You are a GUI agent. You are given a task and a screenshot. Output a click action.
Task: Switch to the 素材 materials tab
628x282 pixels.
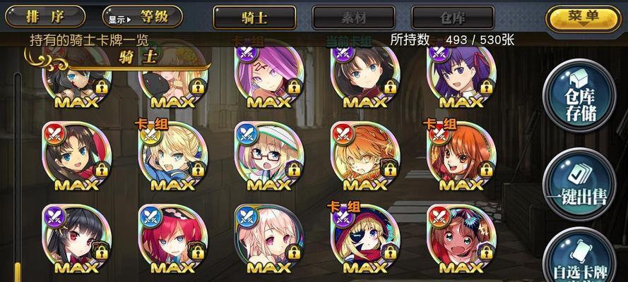pos(352,18)
